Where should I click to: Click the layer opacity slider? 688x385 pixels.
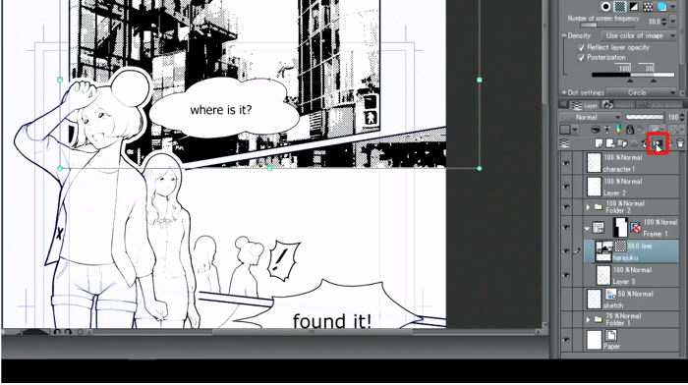[644, 117]
